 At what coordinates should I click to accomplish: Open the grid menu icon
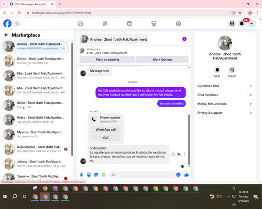tap(232, 24)
